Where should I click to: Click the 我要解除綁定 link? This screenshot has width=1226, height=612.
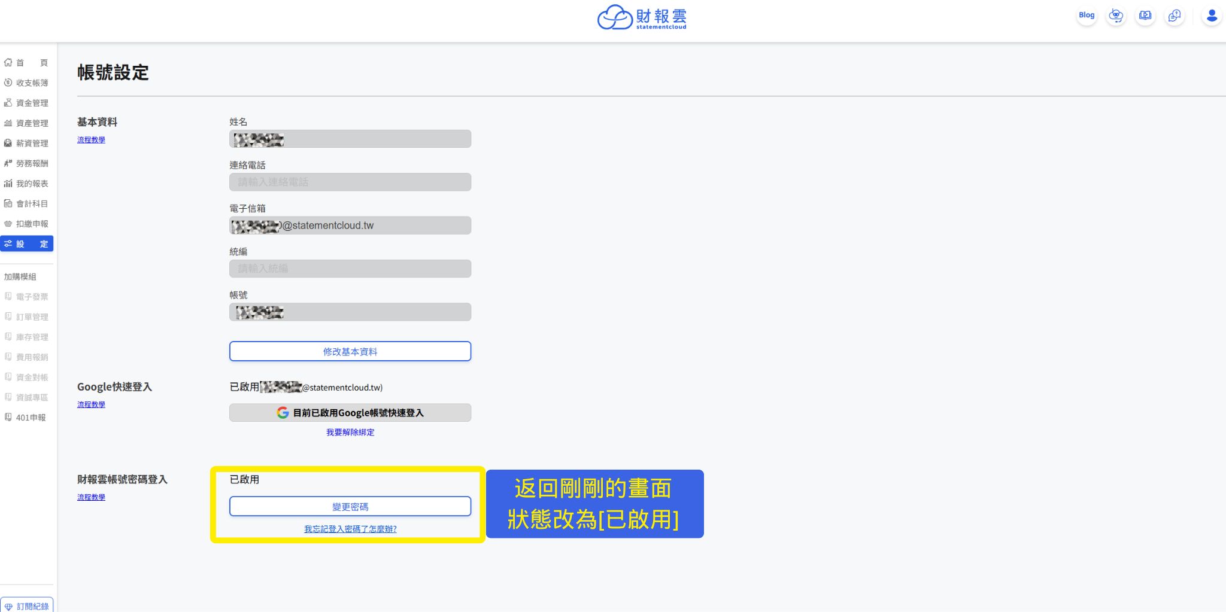(350, 433)
